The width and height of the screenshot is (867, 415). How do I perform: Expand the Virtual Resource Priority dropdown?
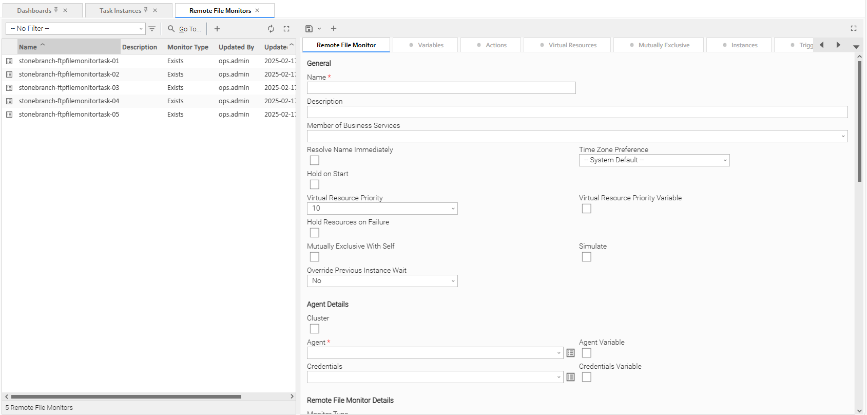point(382,209)
